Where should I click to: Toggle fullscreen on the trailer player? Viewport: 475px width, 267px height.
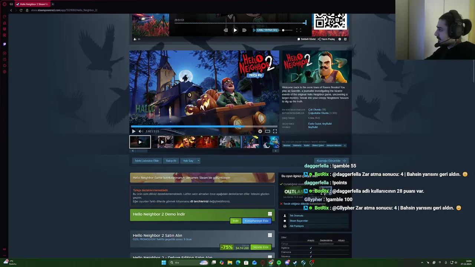click(x=275, y=131)
